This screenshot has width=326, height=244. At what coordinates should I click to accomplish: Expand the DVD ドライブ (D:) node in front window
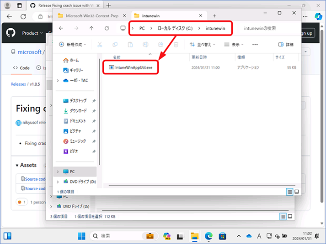coord(58,182)
